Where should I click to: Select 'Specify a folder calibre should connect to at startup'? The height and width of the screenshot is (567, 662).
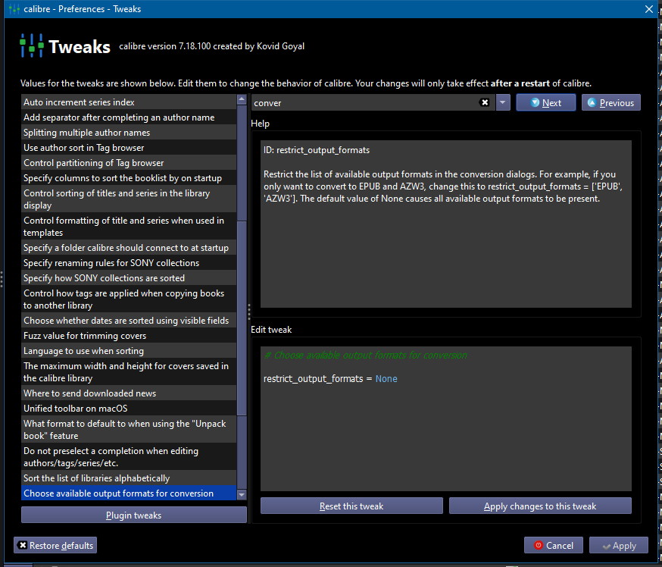[x=129, y=248]
